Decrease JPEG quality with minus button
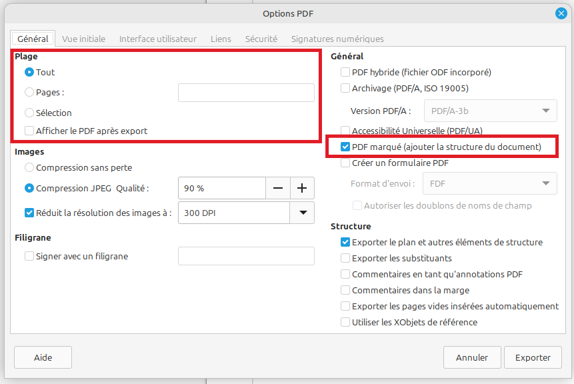 [278, 188]
